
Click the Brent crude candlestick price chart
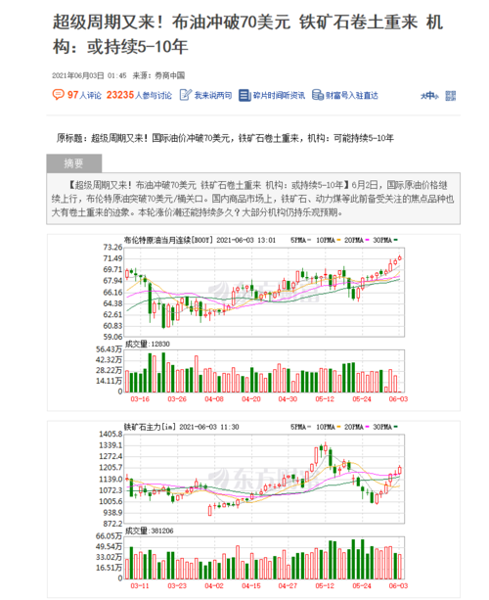(265, 292)
